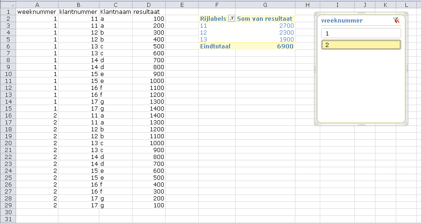421x223 pixels.
Task: Select row 30 header
Action: tap(8, 212)
